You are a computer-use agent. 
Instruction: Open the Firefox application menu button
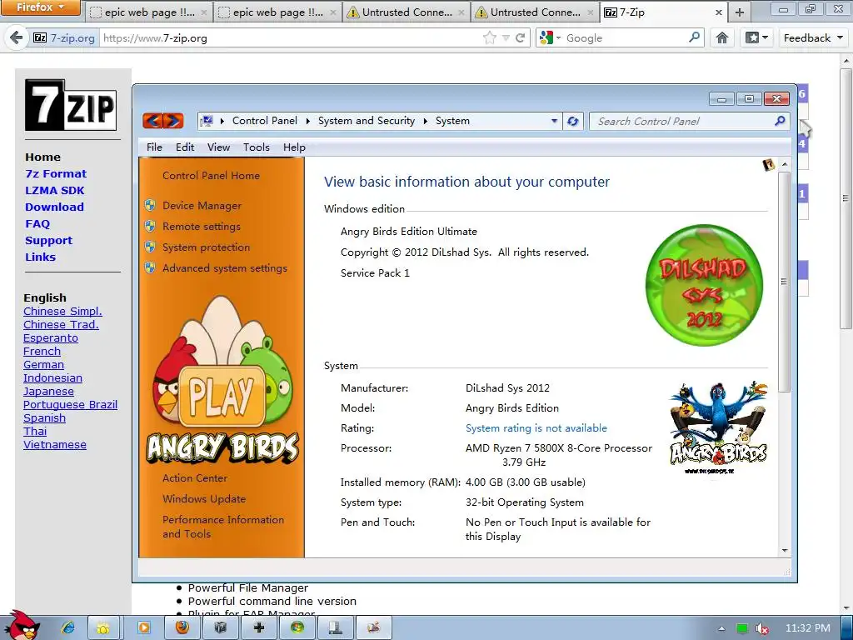pyautogui.click(x=40, y=7)
